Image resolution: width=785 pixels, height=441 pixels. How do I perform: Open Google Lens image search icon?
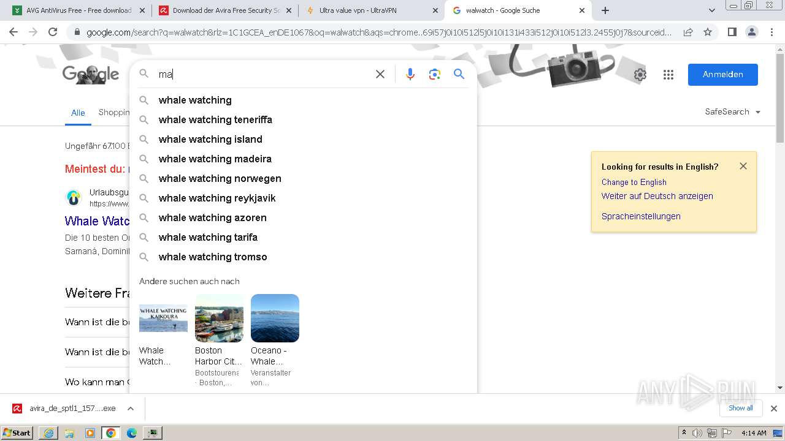[x=435, y=74]
